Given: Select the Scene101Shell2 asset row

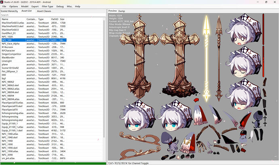Looking at the screenshot, I should [34, 68].
